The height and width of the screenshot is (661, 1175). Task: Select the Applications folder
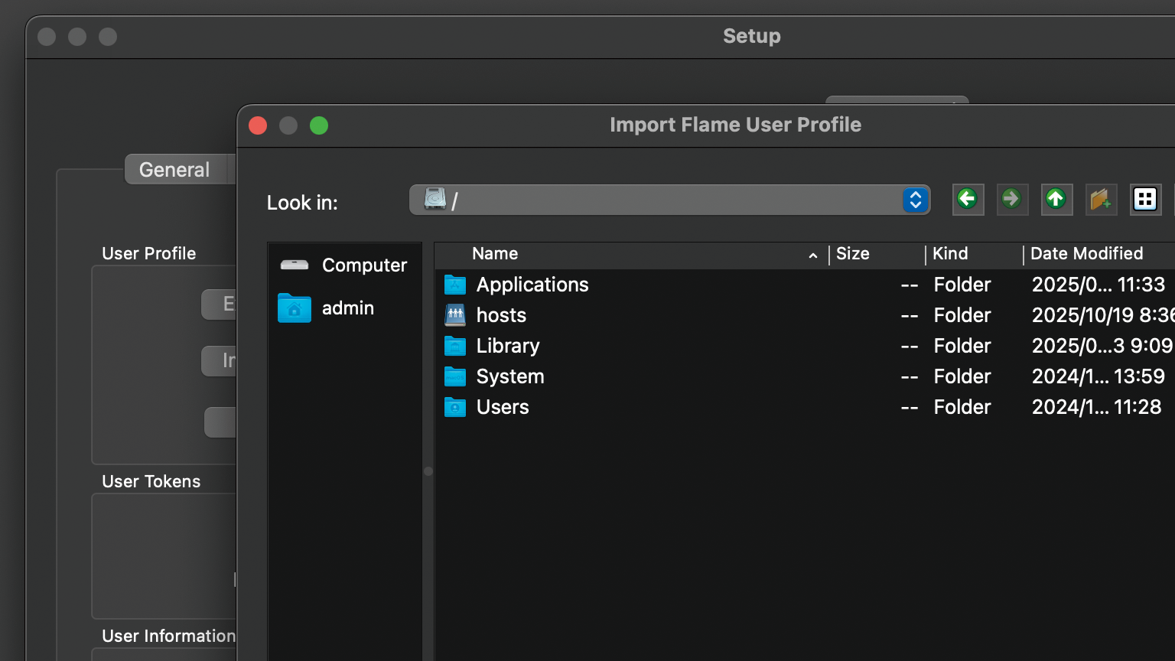[x=532, y=285]
